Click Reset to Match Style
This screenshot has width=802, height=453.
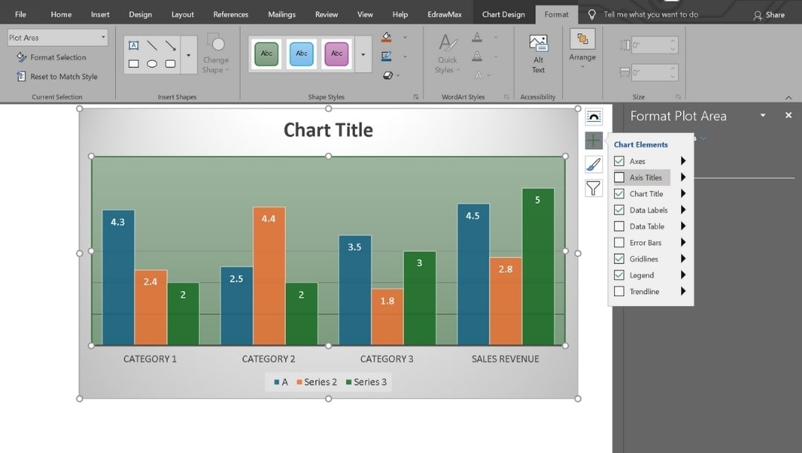[57, 76]
